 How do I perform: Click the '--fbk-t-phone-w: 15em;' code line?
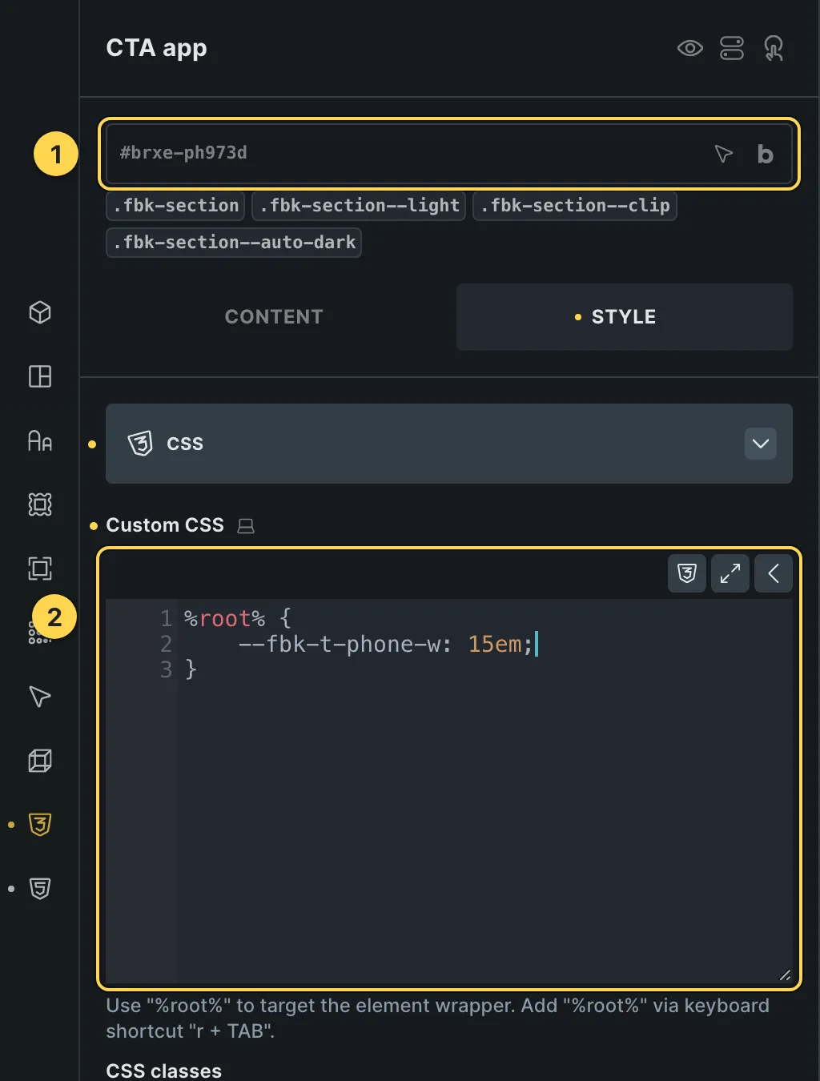pos(386,644)
